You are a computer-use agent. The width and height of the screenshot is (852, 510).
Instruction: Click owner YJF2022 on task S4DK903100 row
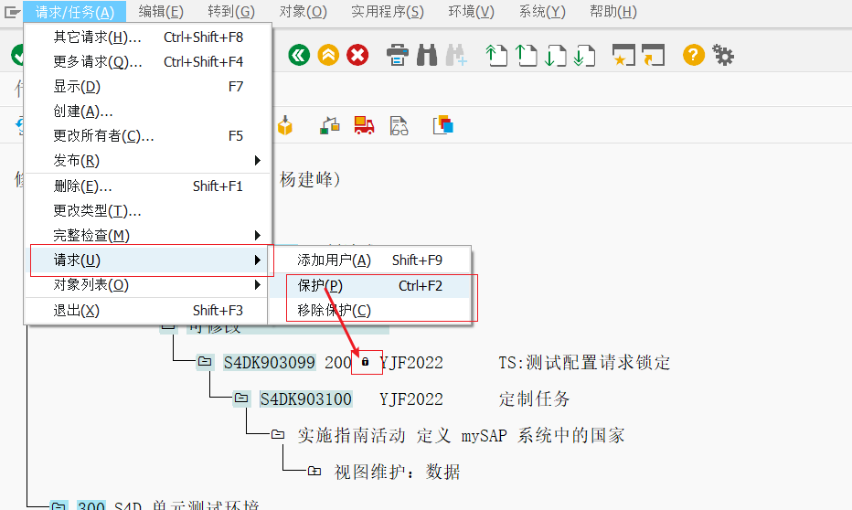click(x=411, y=399)
